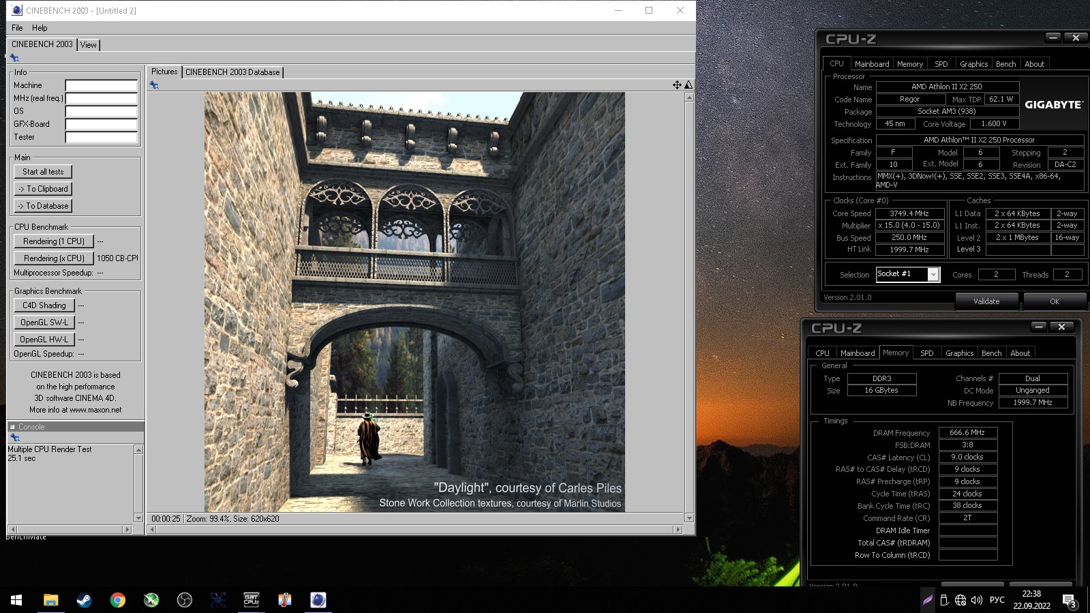
Task: Open Steam from the taskbar
Action: (84, 600)
